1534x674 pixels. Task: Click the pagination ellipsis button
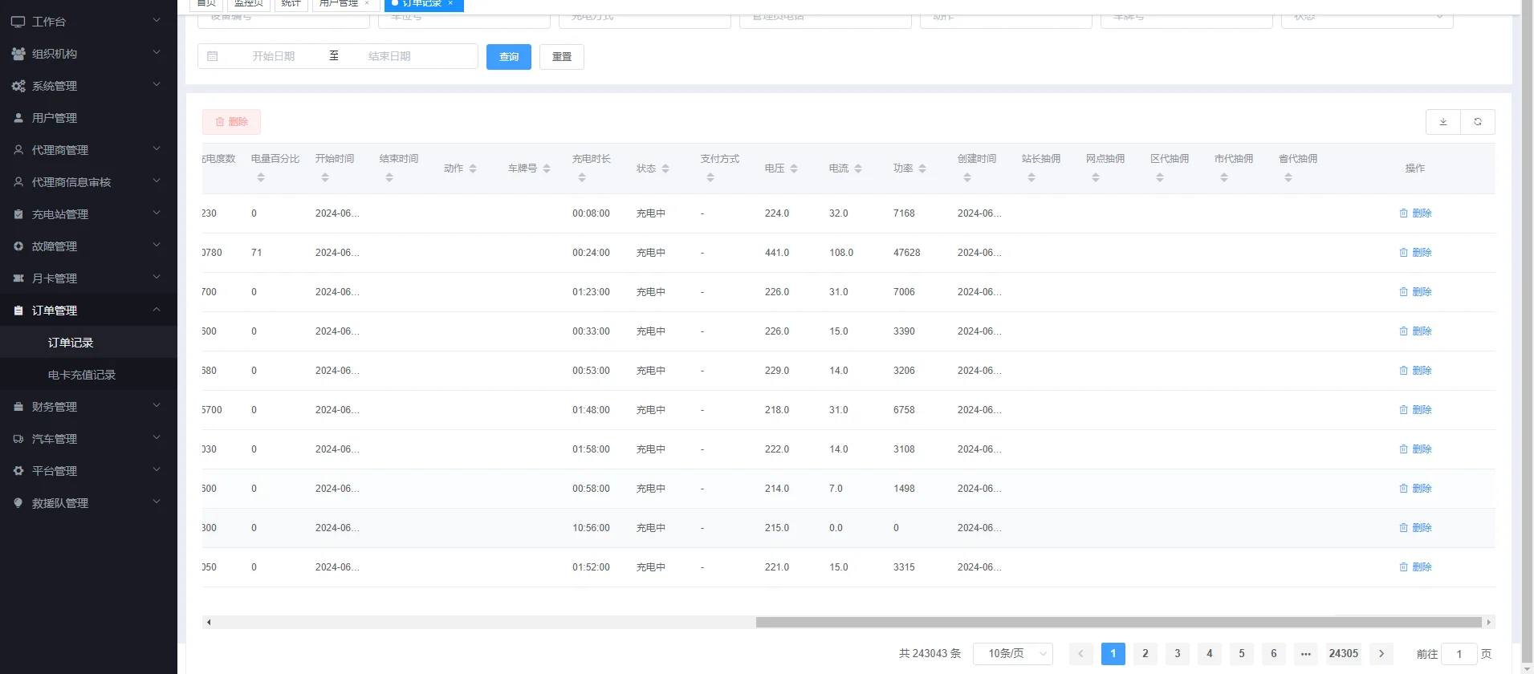click(1306, 654)
